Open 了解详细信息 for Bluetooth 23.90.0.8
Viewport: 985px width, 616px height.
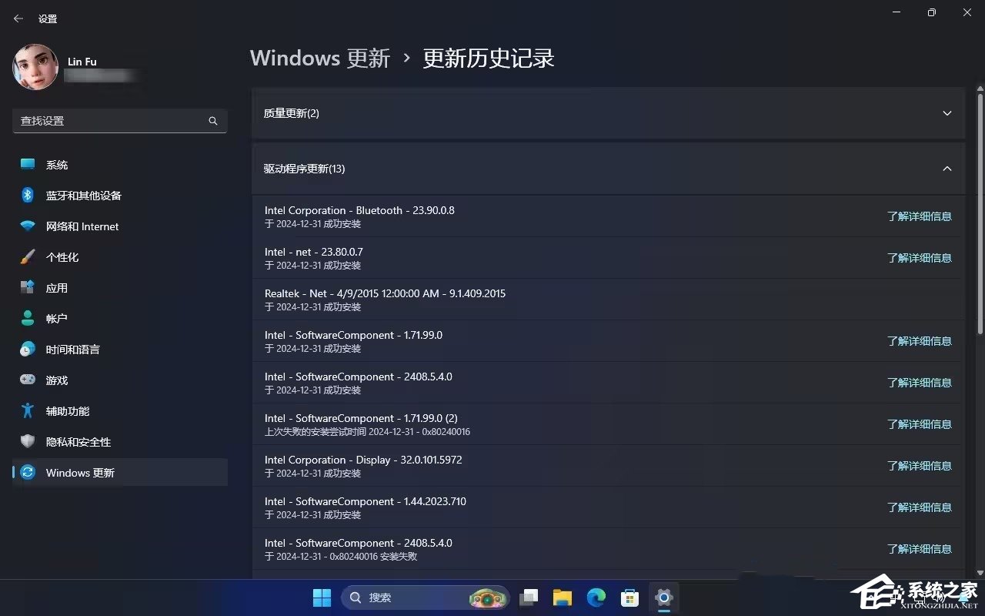pyautogui.click(x=920, y=216)
